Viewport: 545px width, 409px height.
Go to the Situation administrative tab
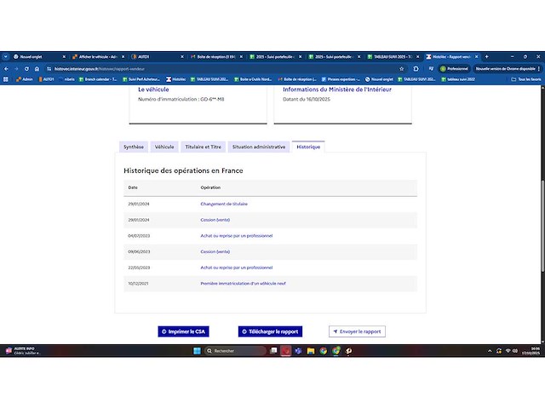click(258, 147)
